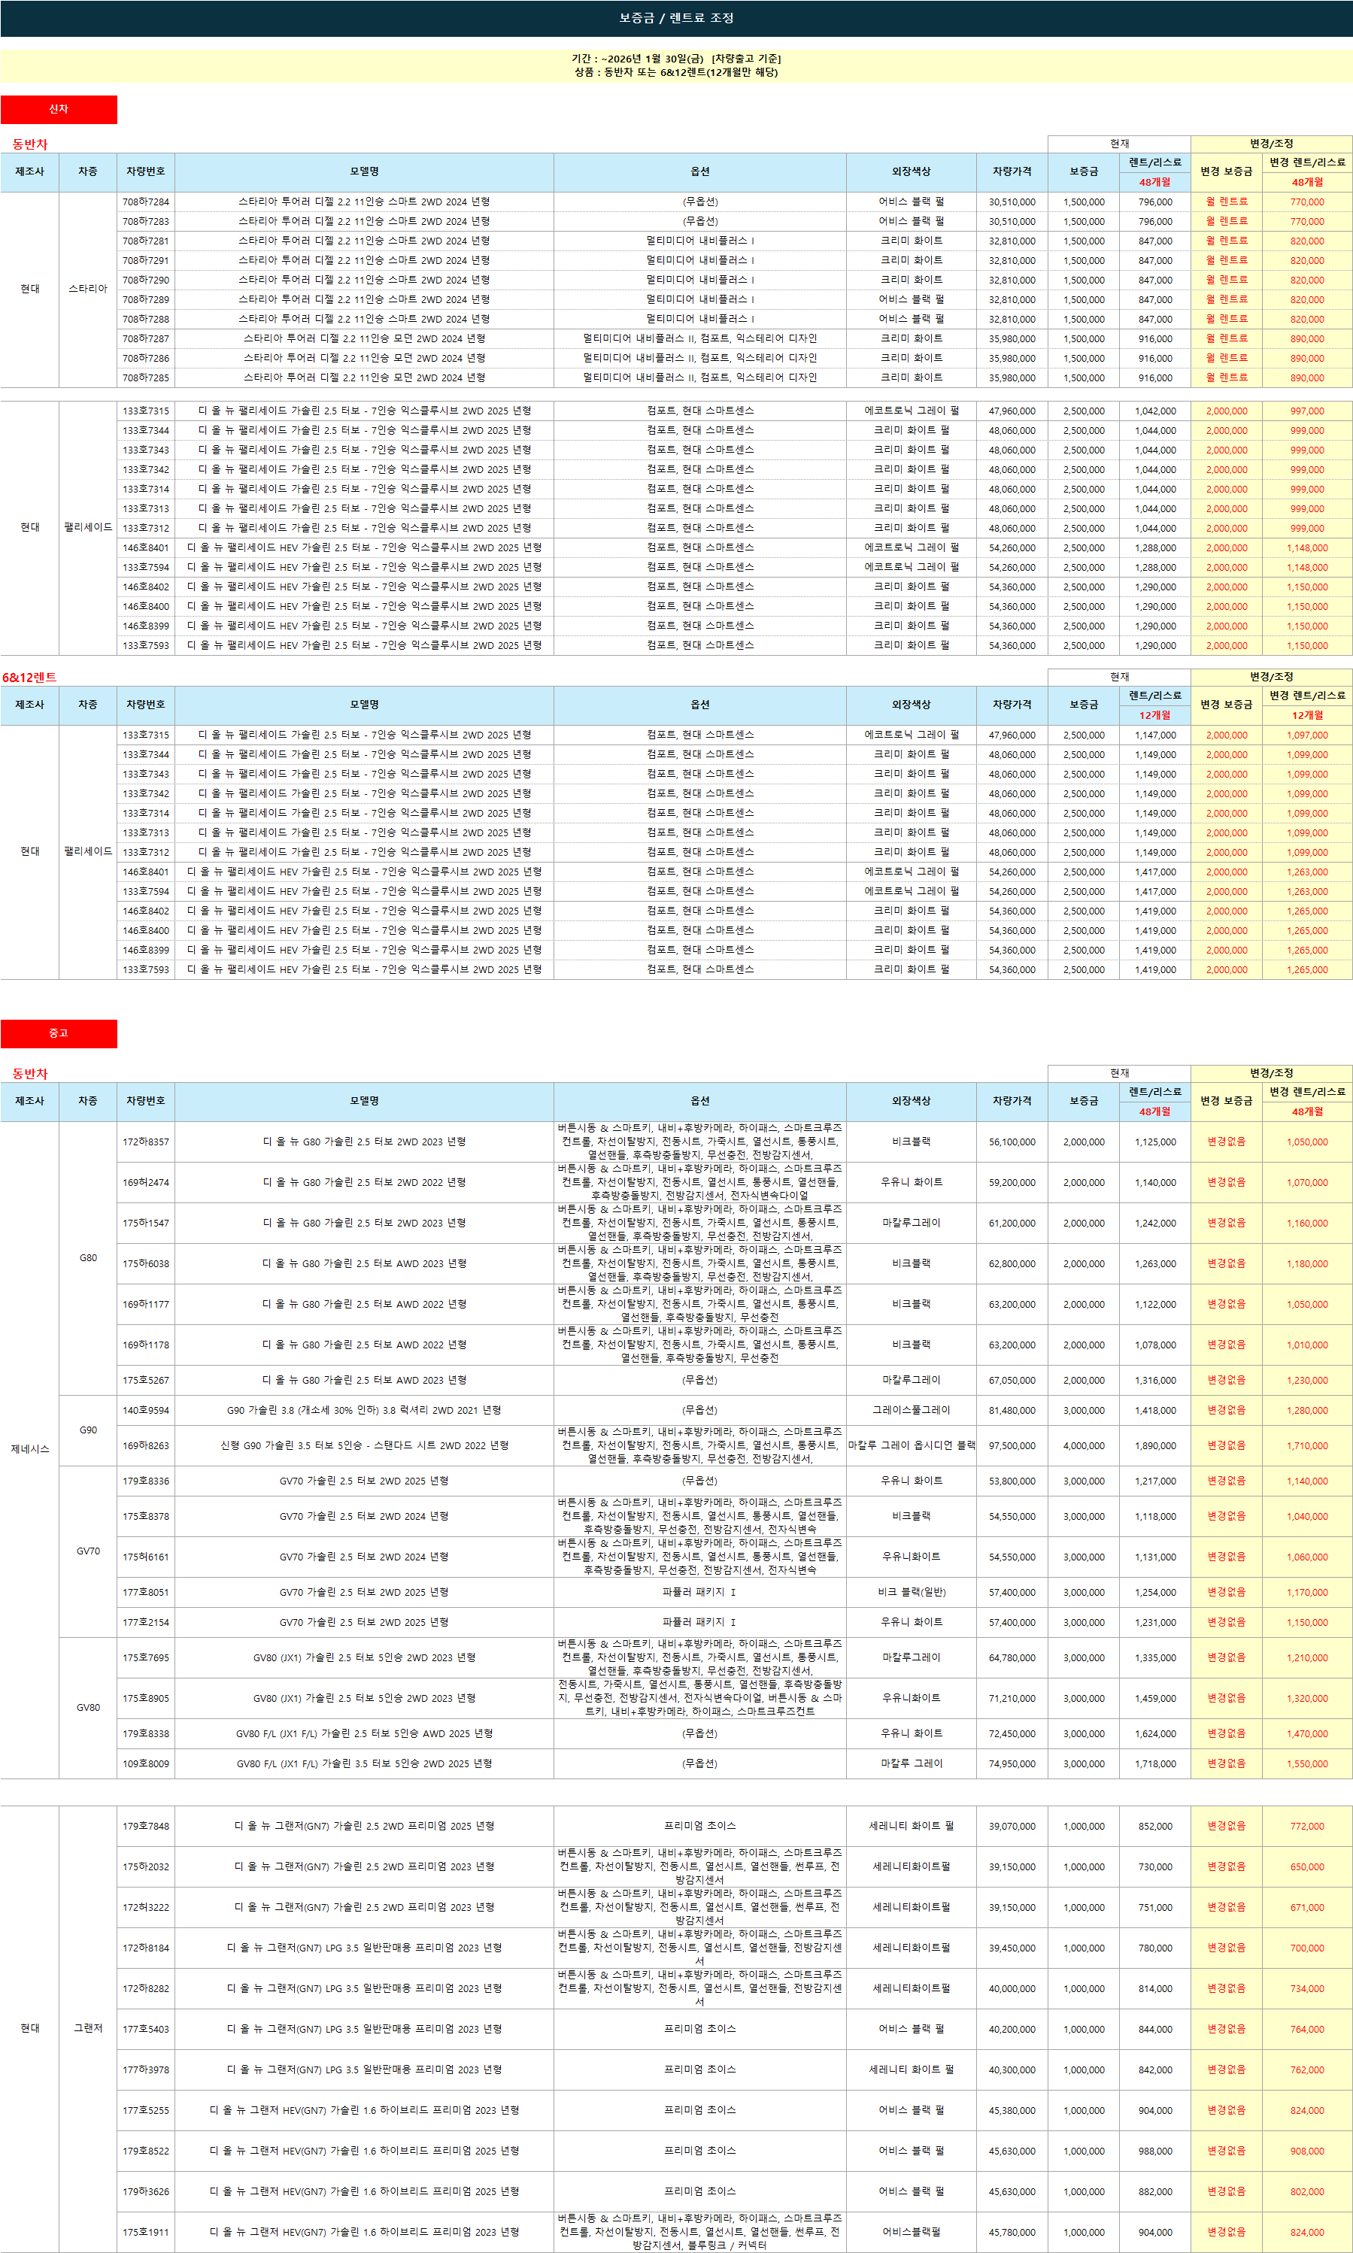The width and height of the screenshot is (1353, 2253).
Task: Click the red 신차 section label
Action: (59, 109)
